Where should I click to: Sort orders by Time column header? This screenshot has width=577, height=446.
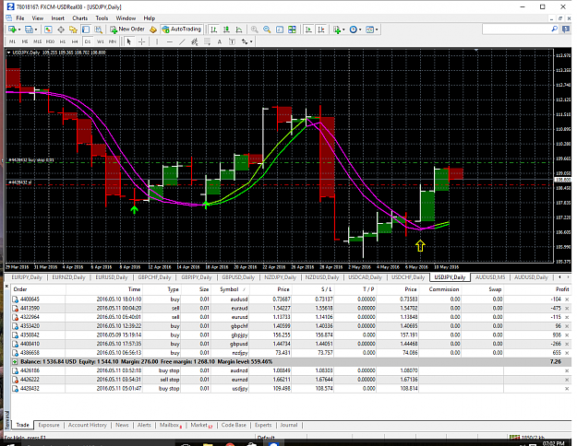pyautogui.click(x=134, y=289)
